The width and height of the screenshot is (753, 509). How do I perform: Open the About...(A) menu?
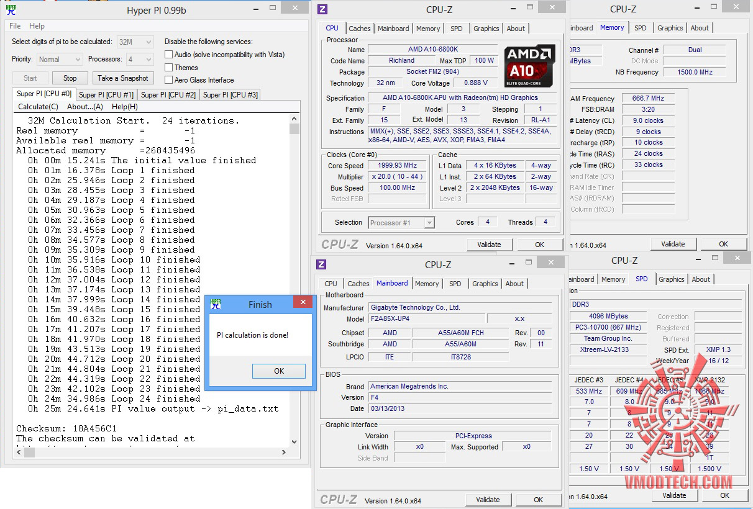pyautogui.click(x=85, y=107)
